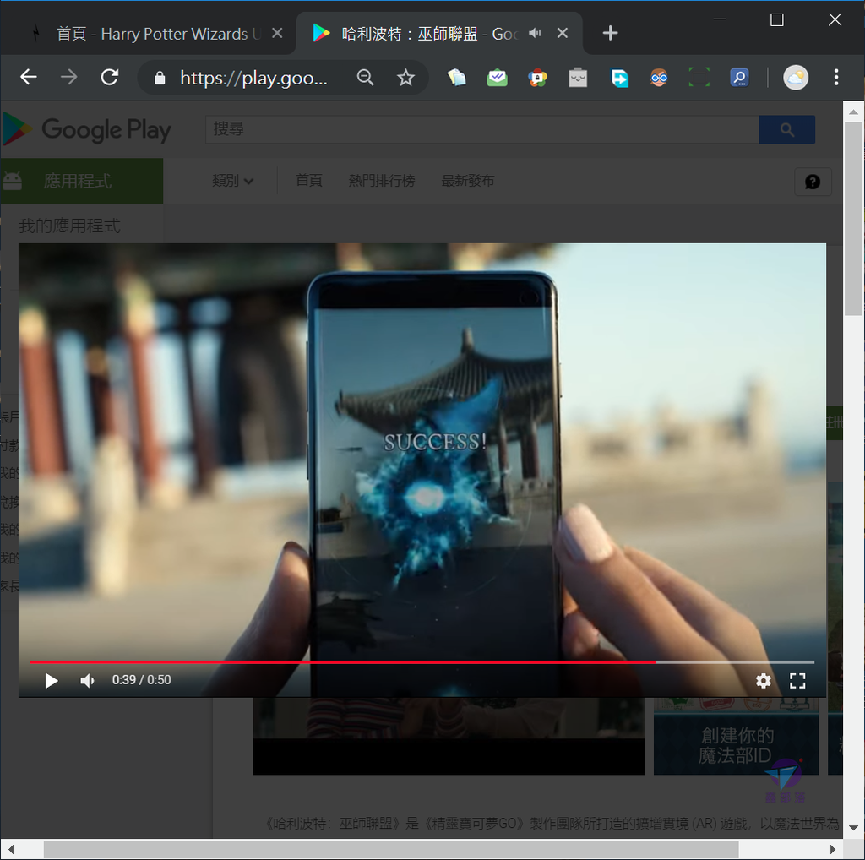Open a new browser tab
The height and width of the screenshot is (860, 865).
(610, 33)
